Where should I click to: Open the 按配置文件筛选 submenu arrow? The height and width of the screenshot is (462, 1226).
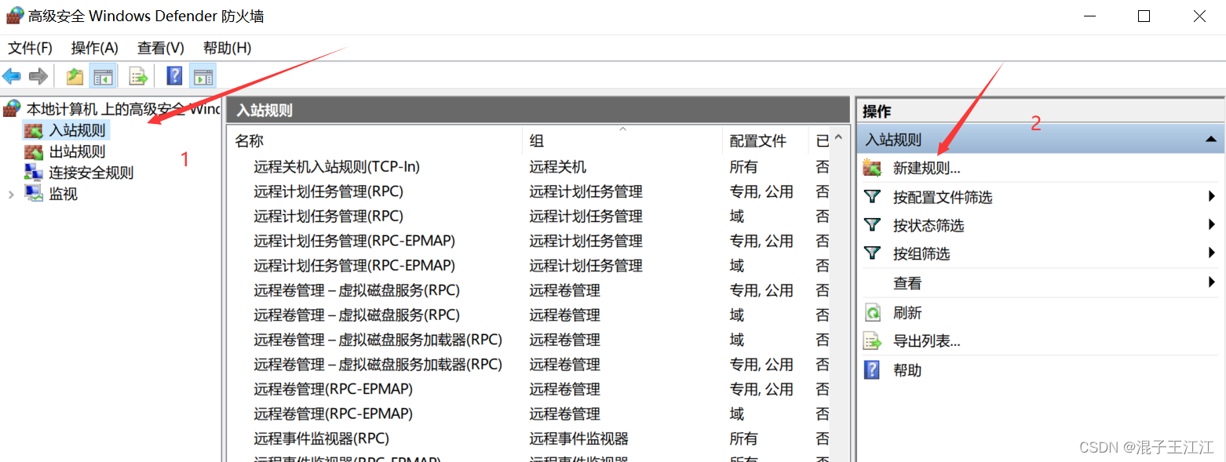(1212, 197)
